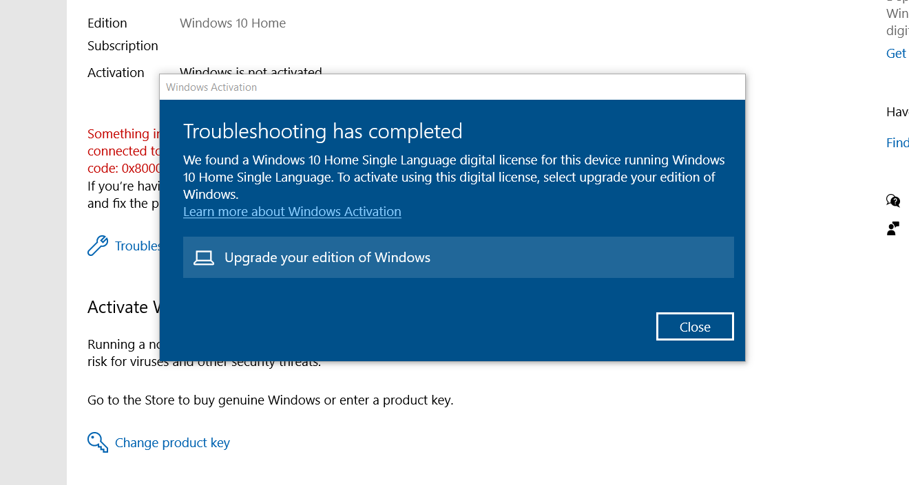
Task: Open Change product key link
Action: point(172,442)
